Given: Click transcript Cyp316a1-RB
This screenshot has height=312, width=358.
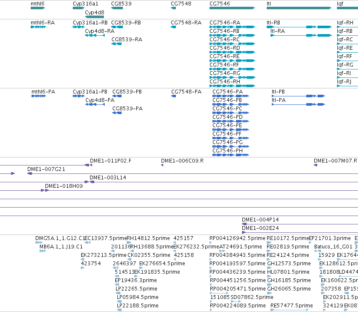Looking at the screenshot, I should [90, 23].
